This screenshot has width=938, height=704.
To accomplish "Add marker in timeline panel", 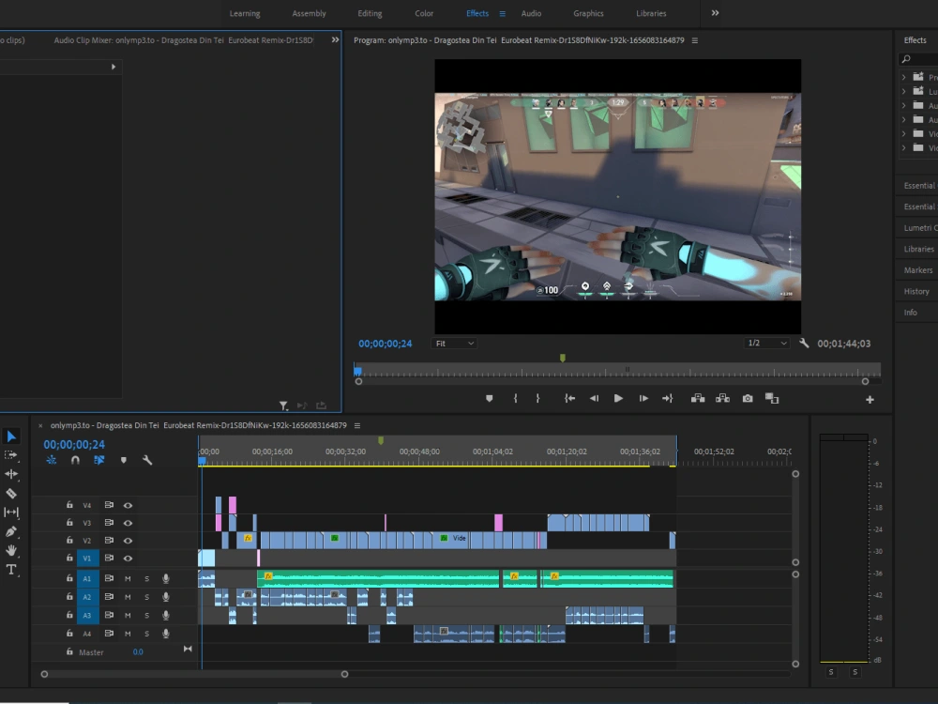I will pos(123,460).
